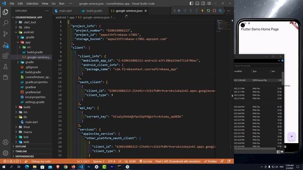Open the File menu

(12, 3)
